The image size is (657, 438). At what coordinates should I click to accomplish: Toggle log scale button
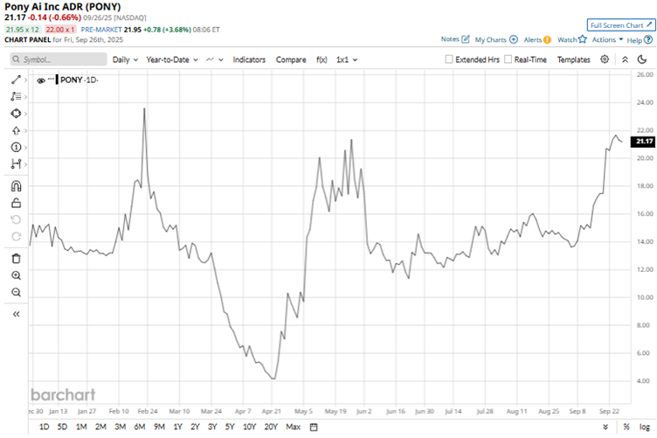pos(645,427)
